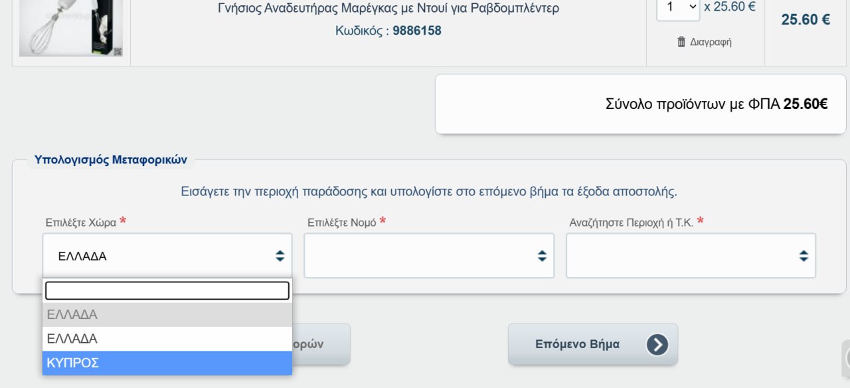The height and width of the screenshot is (388, 850).
Task: Open the whisk product thumbnail image
Action: [x=71, y=28]
